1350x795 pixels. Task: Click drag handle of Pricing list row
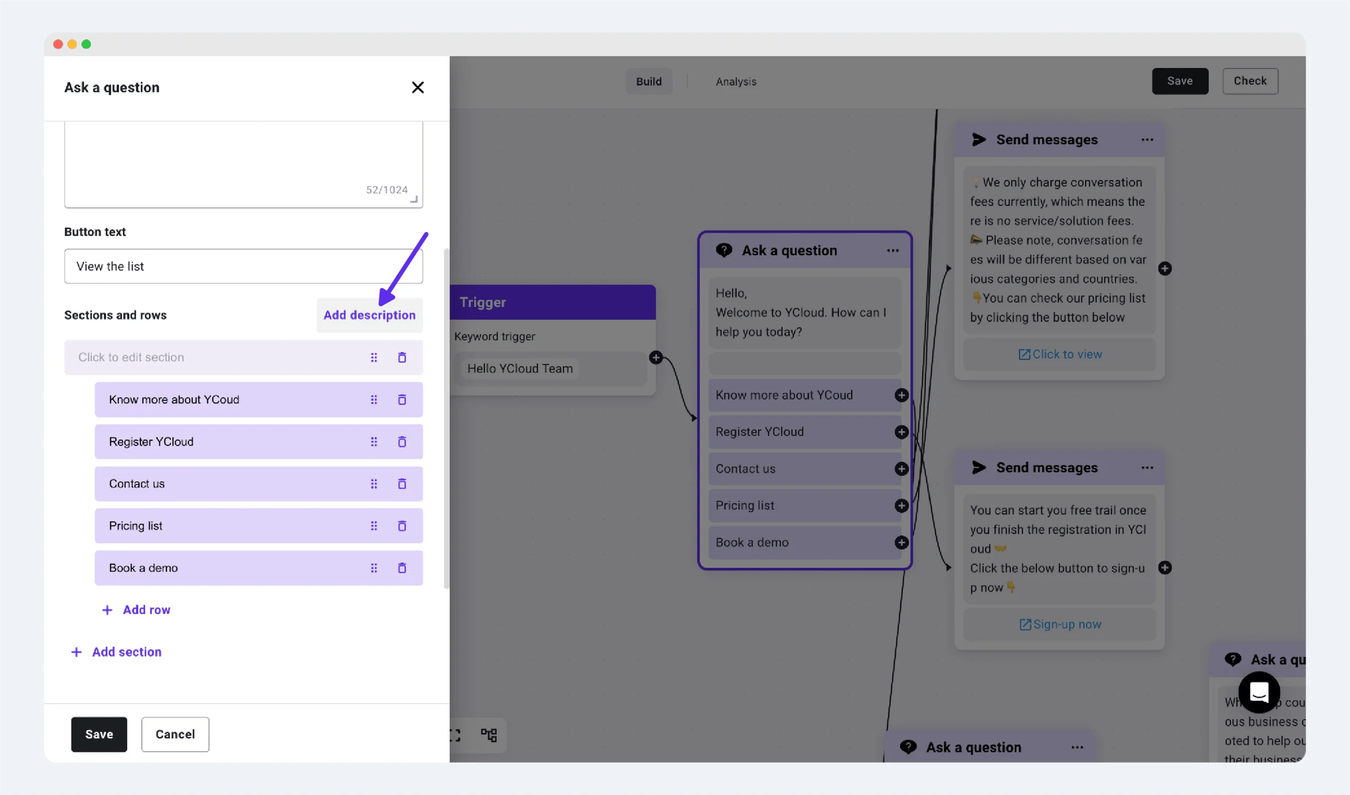click(374, 526)
